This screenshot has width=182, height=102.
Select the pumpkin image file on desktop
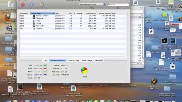point(178,53)
